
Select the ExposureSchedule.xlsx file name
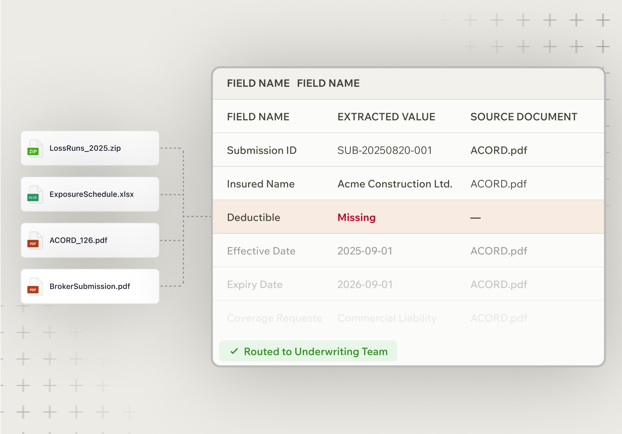coord(92,194)
